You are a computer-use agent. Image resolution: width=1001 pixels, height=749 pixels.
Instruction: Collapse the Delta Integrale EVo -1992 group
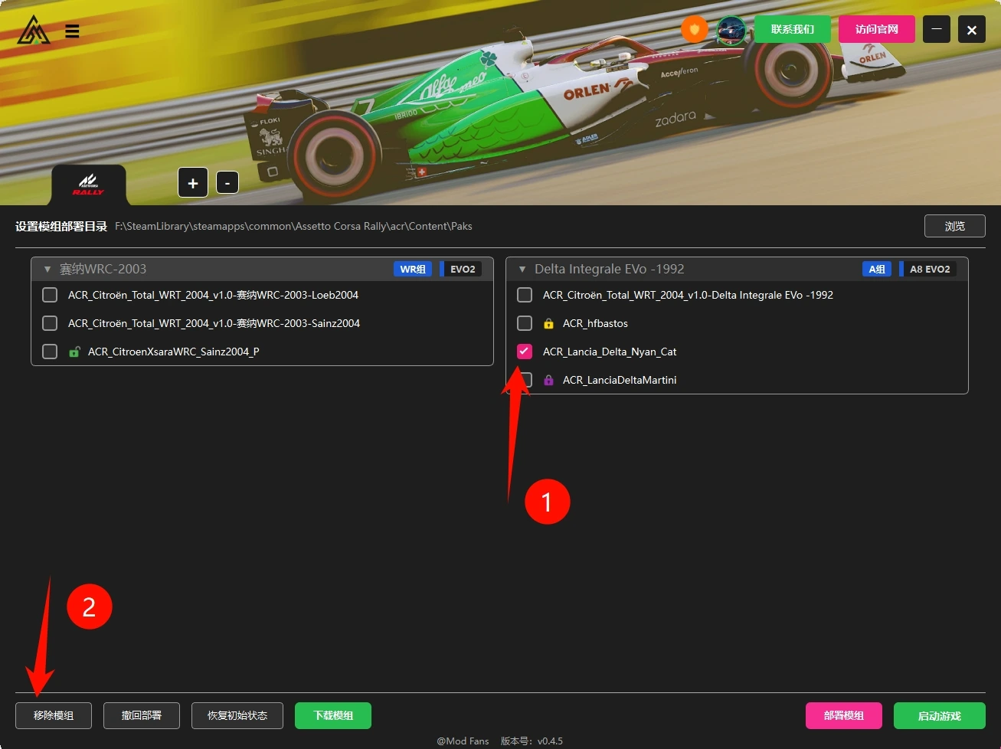pos(522,270)
